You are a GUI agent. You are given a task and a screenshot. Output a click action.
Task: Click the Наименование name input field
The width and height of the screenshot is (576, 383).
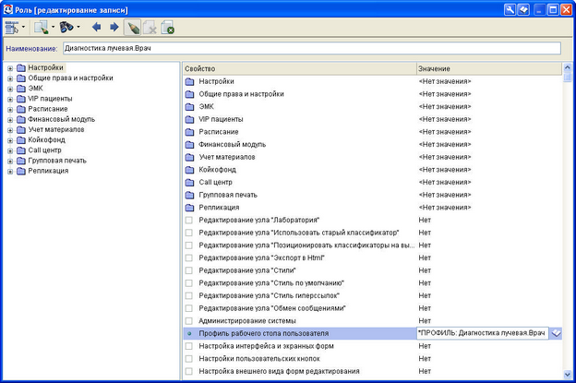tap(312, 48)
